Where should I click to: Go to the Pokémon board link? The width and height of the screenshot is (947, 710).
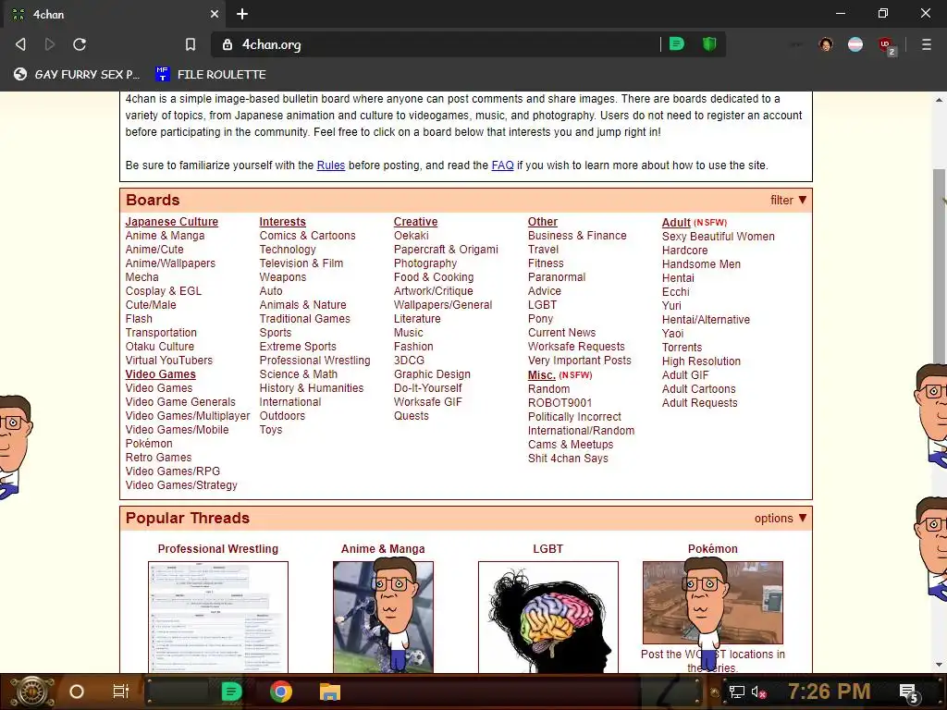(x=149, y=444)
